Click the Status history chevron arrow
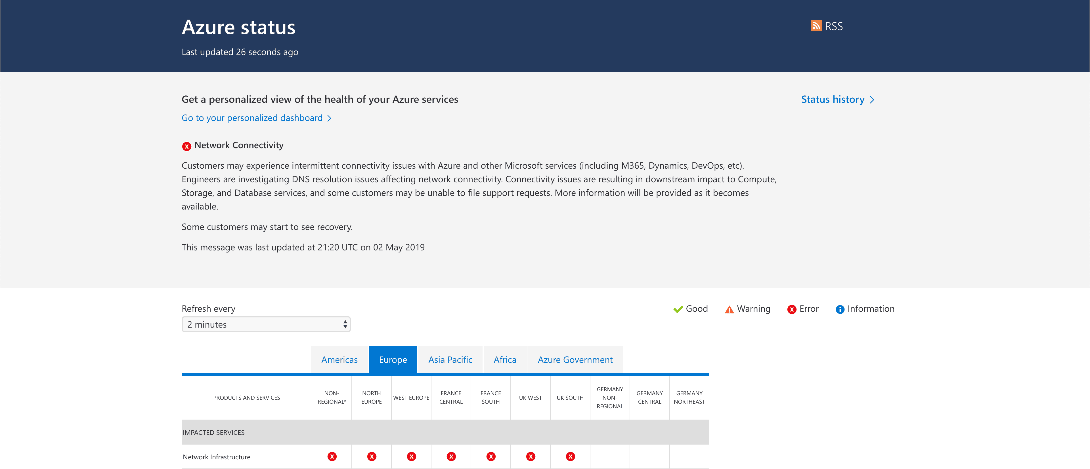 pyautogui.click(x=872, y=100)
